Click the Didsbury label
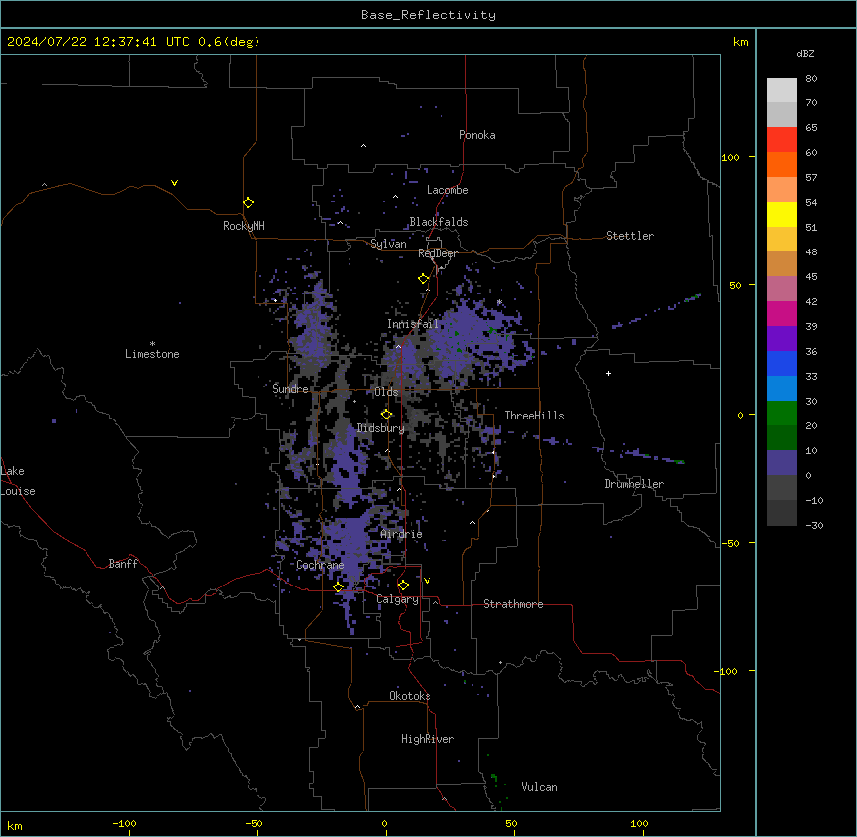 pos(381,428)
